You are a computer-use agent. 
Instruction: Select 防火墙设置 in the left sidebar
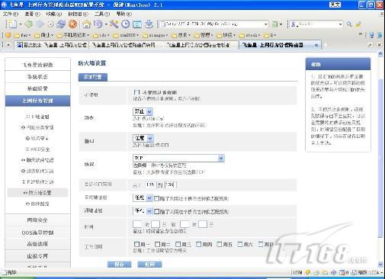(37, 193)
